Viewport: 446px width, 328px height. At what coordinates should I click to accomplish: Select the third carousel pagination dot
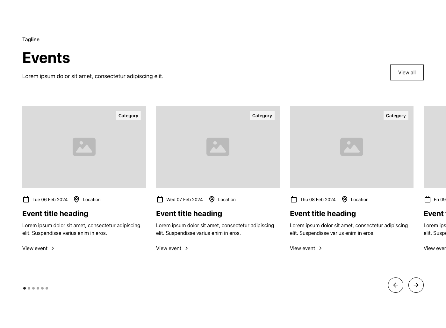click(33, 288)
